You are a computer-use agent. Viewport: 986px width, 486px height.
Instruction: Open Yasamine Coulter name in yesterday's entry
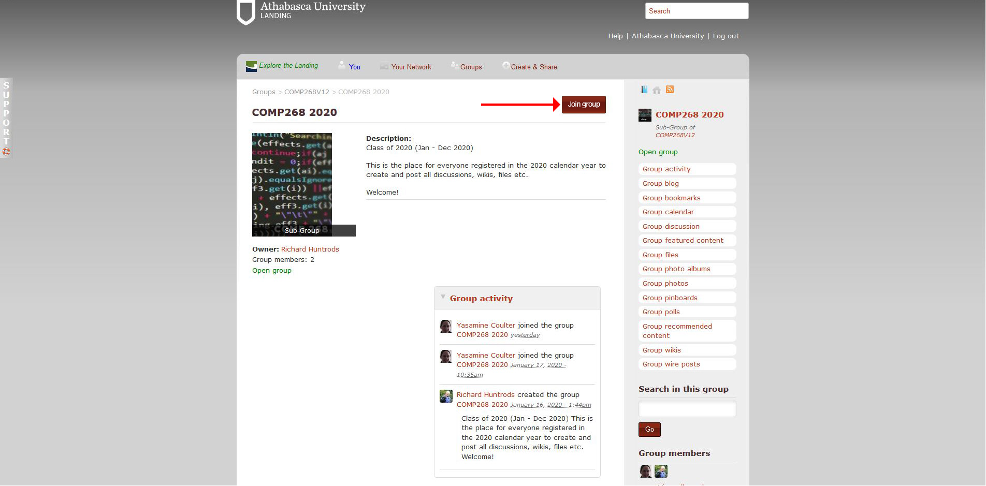point(486,326)
